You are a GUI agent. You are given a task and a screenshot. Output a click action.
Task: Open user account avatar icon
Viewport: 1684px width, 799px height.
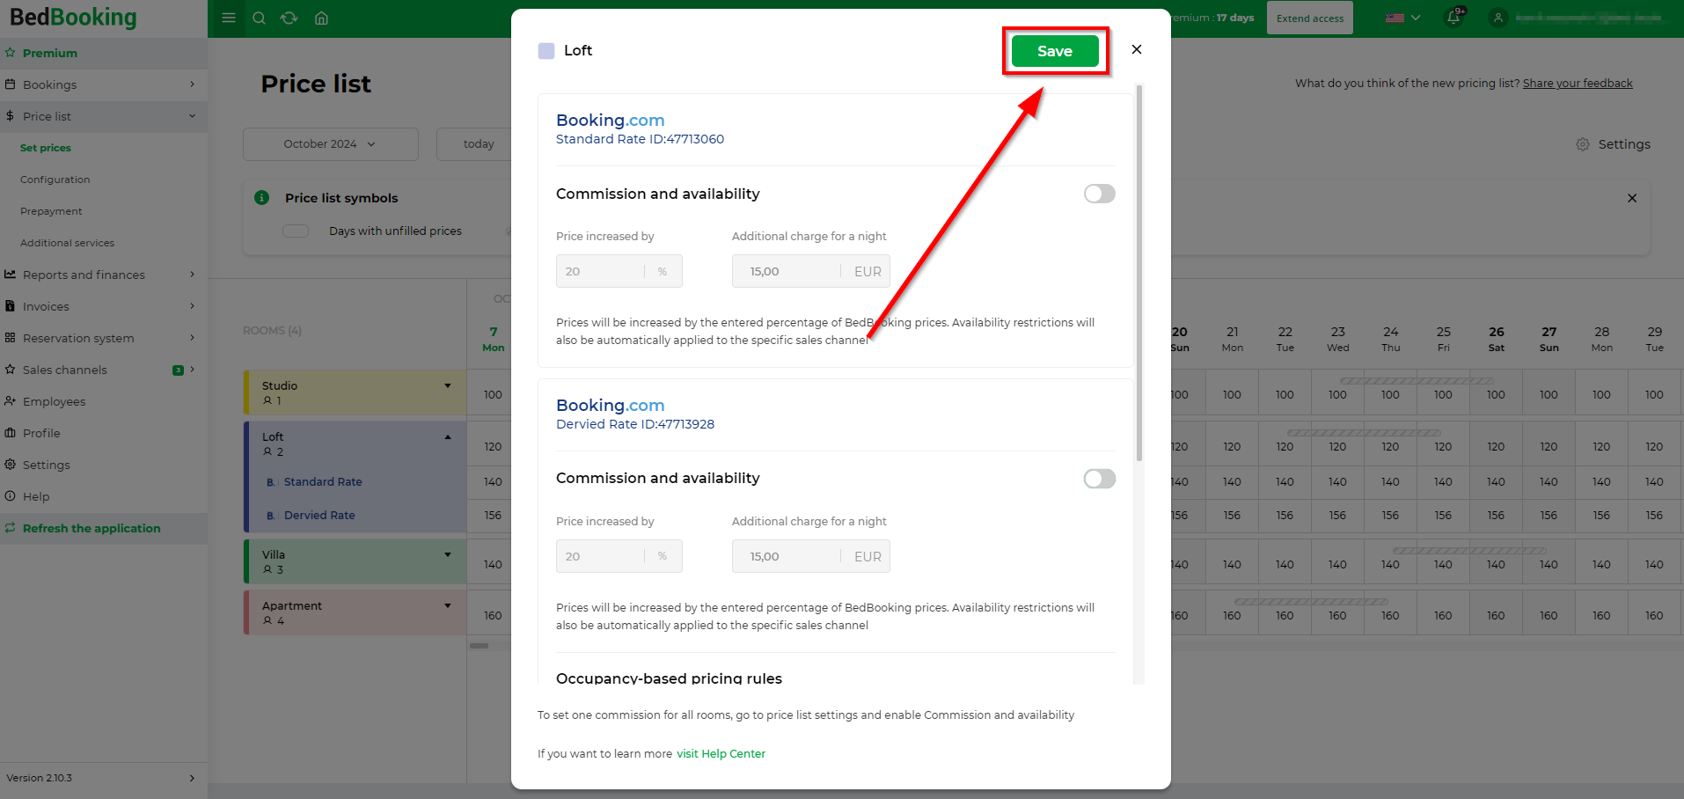click(1497, 18)
